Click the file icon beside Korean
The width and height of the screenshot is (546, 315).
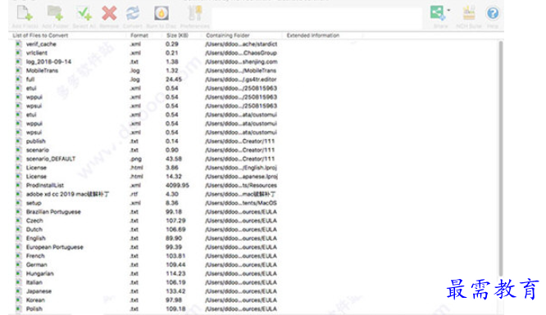(x=18, y=299)
